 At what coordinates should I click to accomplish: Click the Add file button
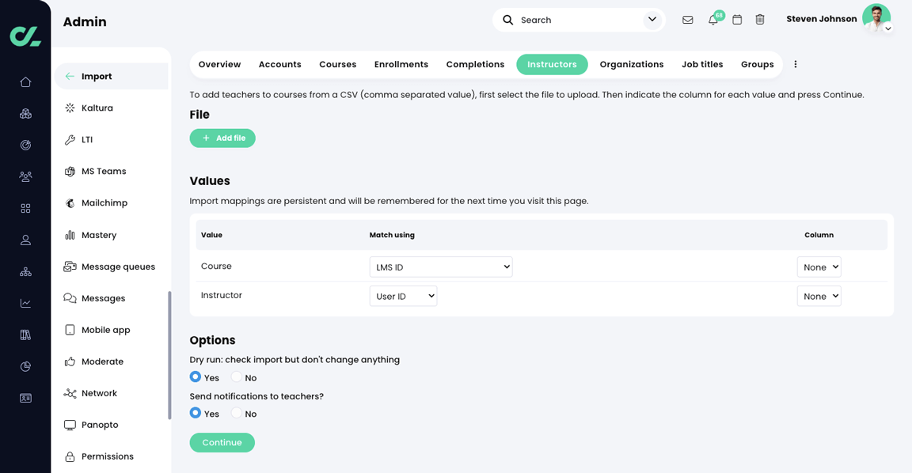(222, 138)
